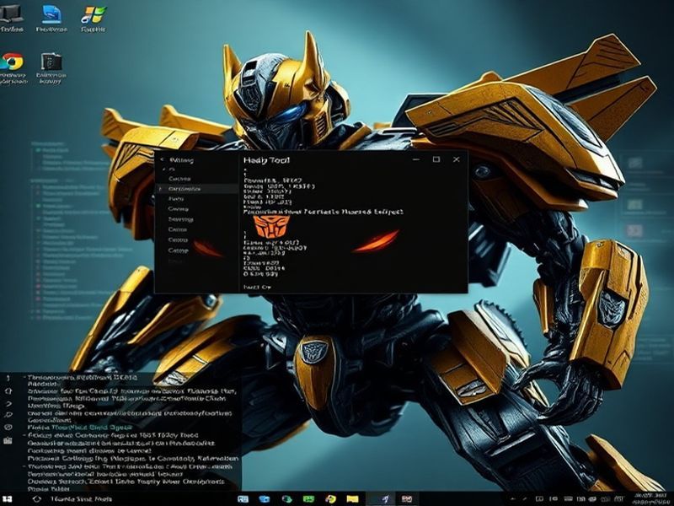Select the highlighted entry in Hady Tool sidebar
This screenshot has width=674, height=506.
coord(197,189)
